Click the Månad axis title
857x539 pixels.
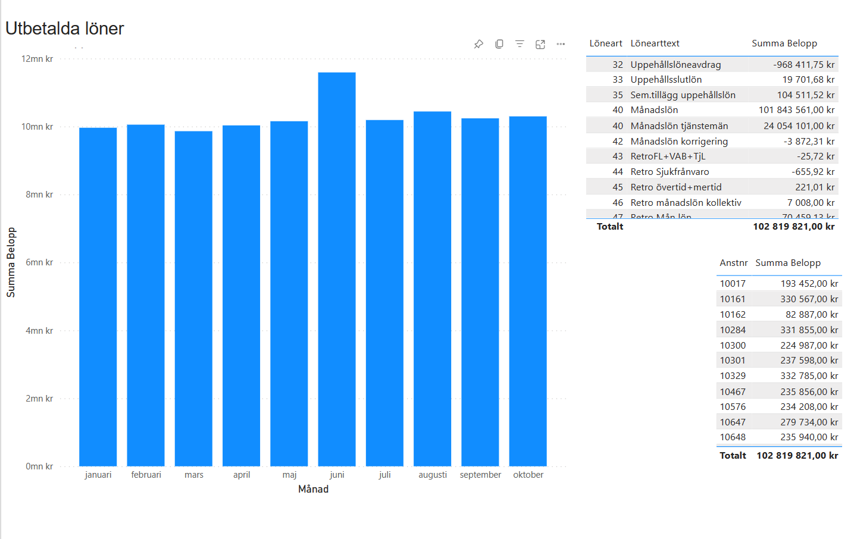(313, 489)
